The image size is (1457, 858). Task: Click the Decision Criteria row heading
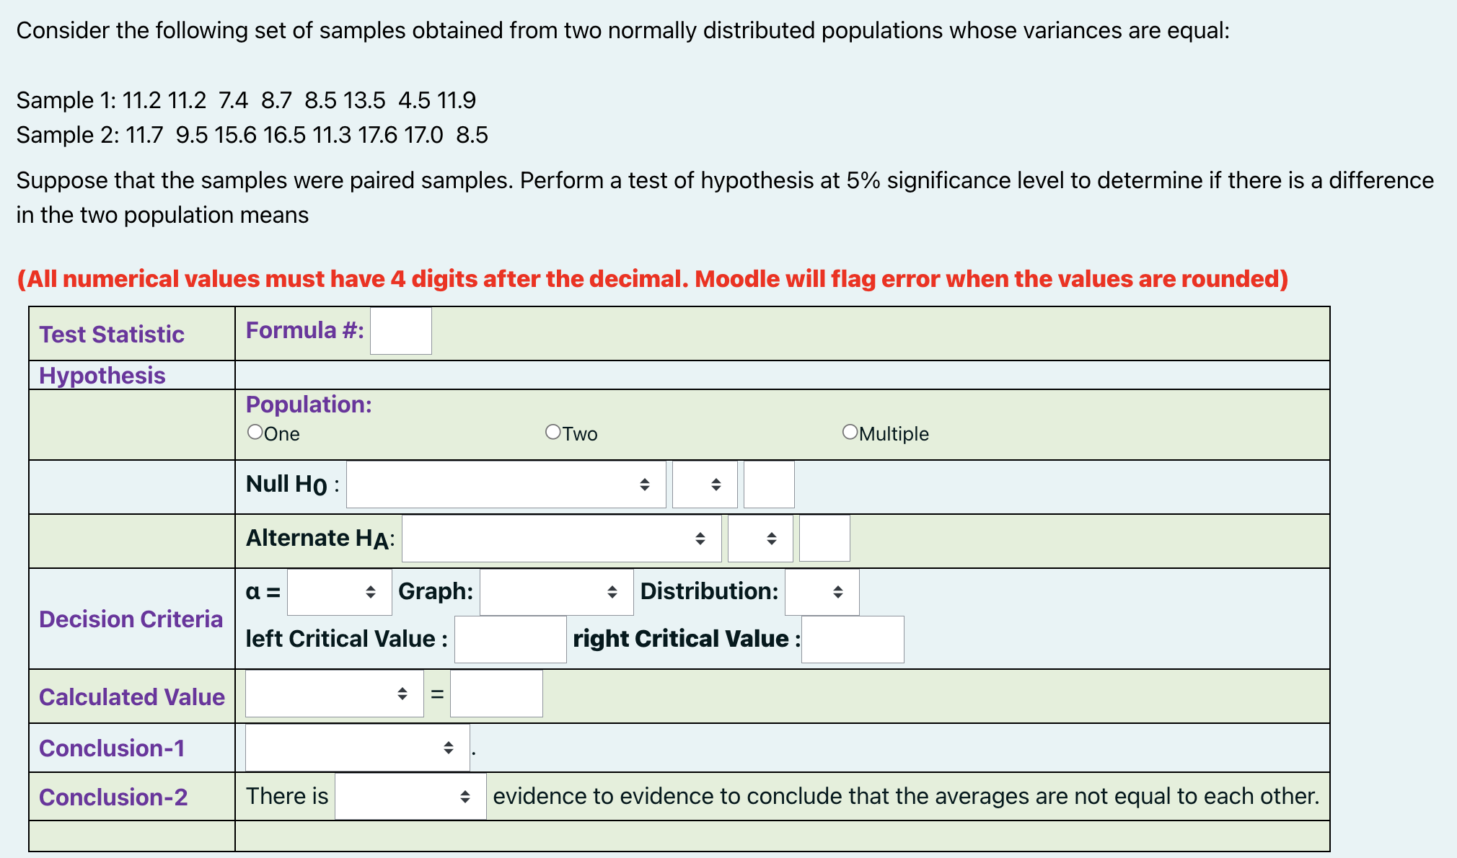pyautogui.click(x=131, y=619)
